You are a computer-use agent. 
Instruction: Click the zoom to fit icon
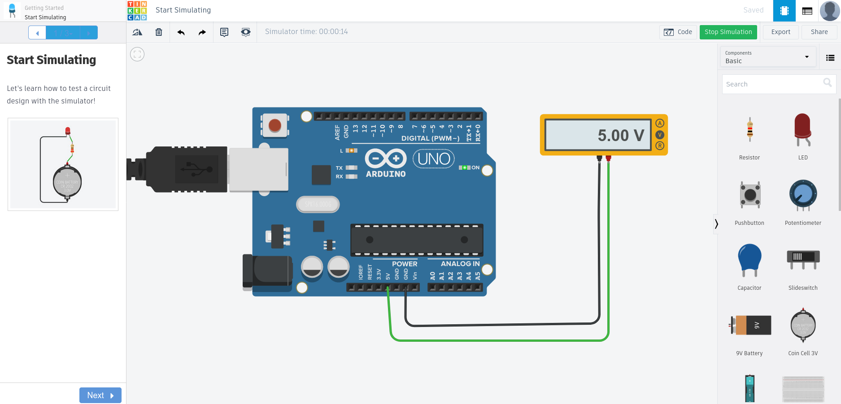(137, 54)
